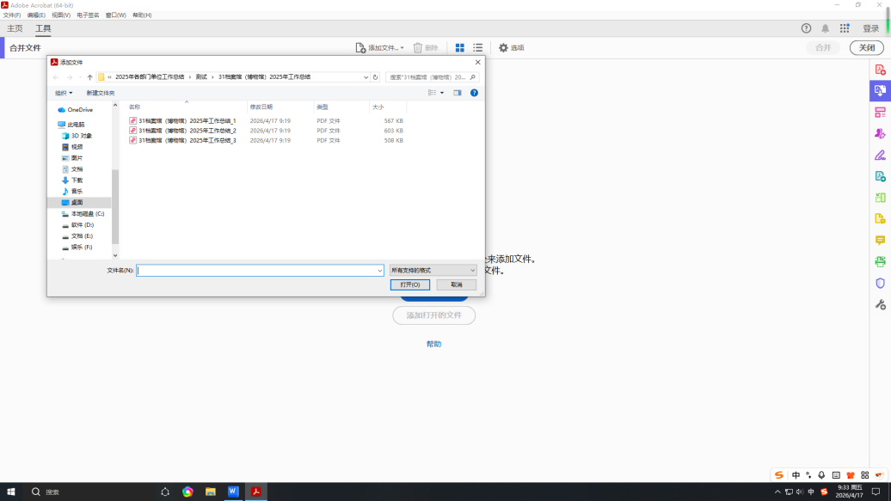Image resolution: width=891 pixels, height=501 pixels.
Task: Switch to list view in combine toolbar
Action: [x=477, y=48]
